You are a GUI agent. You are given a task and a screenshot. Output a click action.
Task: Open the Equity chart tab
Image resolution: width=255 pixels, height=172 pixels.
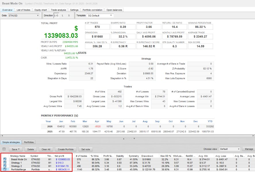coord(41,10)
